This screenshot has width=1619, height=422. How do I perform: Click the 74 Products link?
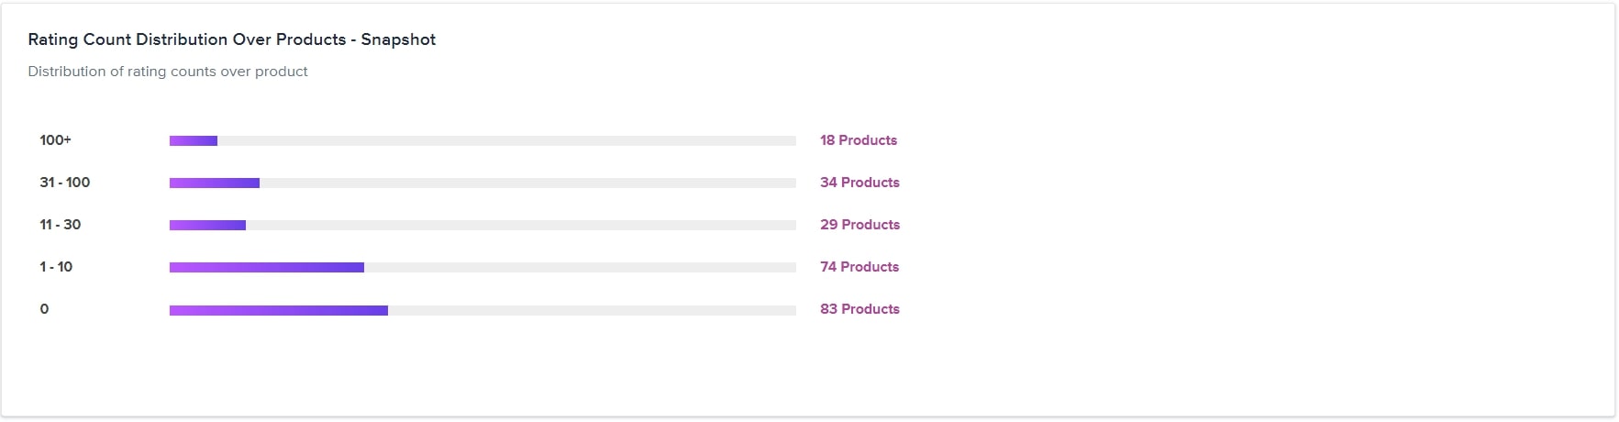(x=859, y=267)
